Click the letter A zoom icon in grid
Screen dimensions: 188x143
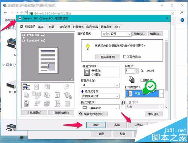coord(47,95)
